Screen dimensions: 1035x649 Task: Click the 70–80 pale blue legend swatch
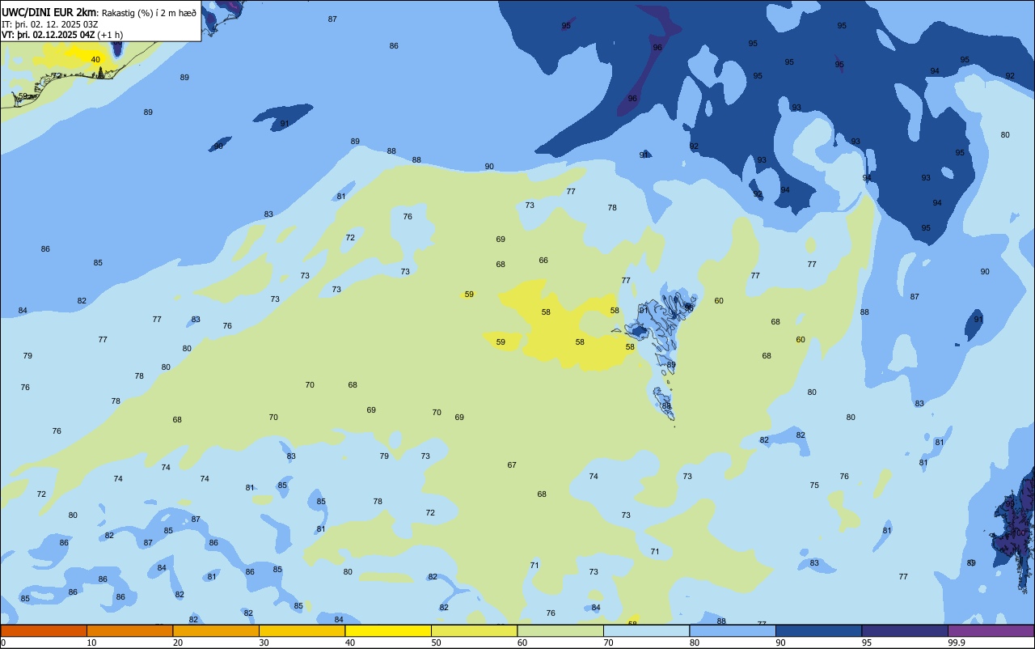[646, 630]
